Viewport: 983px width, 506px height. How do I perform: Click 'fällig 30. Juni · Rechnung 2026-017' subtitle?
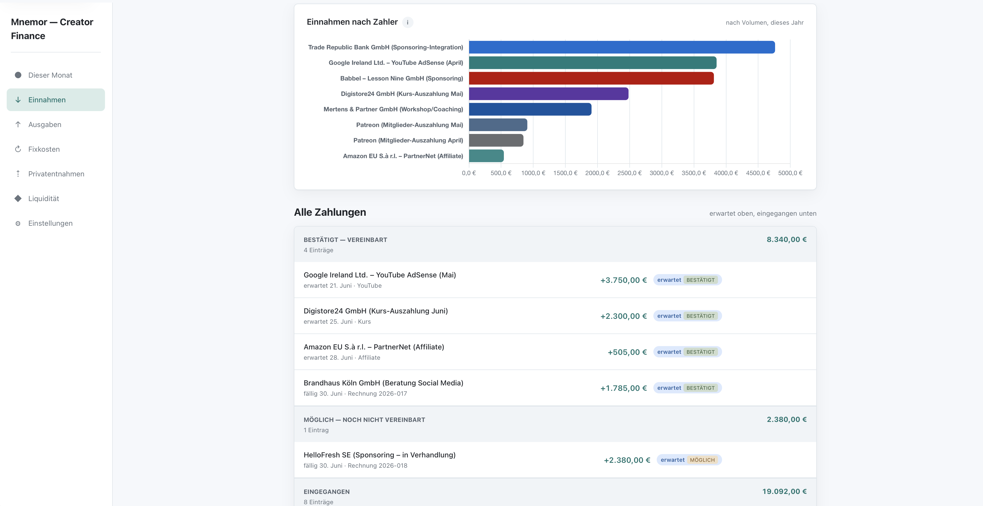click(x=355, y=394)
